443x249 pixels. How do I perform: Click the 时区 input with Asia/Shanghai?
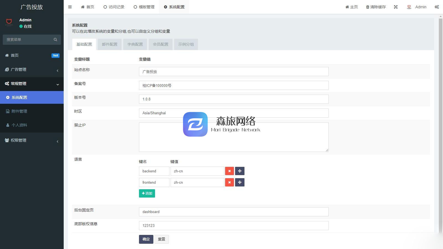click(234, 113)
